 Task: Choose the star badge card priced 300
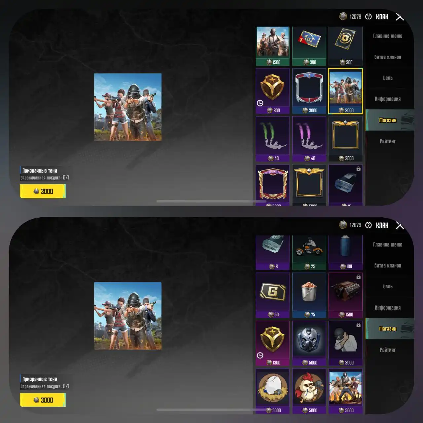point(345,46)
